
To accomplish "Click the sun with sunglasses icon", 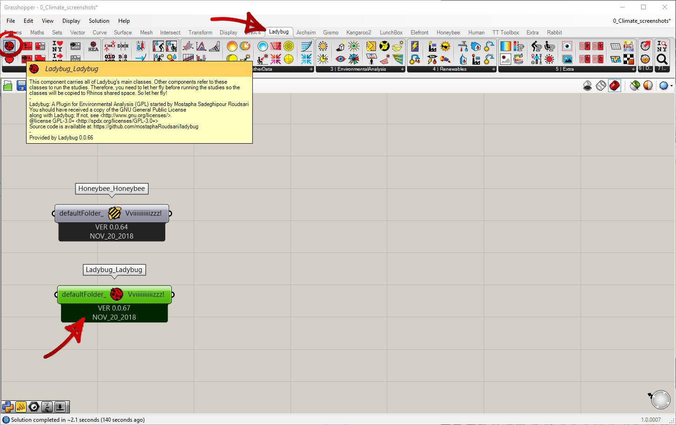I will click(x=446, y=46).
